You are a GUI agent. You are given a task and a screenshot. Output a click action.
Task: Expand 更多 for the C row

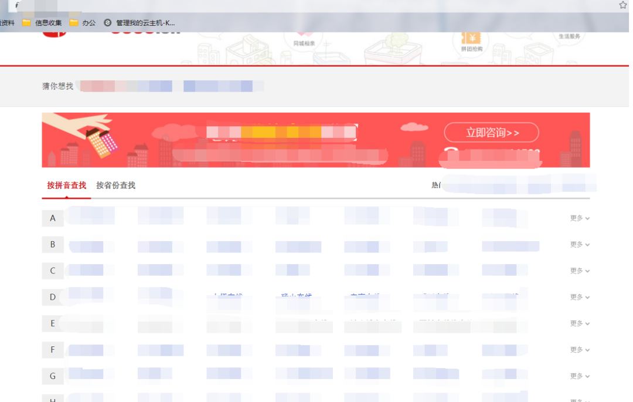[x=580, y=271]
